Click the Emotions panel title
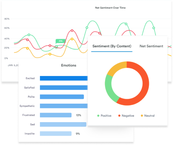This screenshot has width=173, height=145. 69,65
